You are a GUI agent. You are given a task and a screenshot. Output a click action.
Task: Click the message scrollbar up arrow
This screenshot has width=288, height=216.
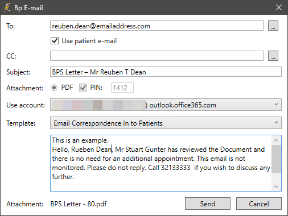click(x=276, y=140)
